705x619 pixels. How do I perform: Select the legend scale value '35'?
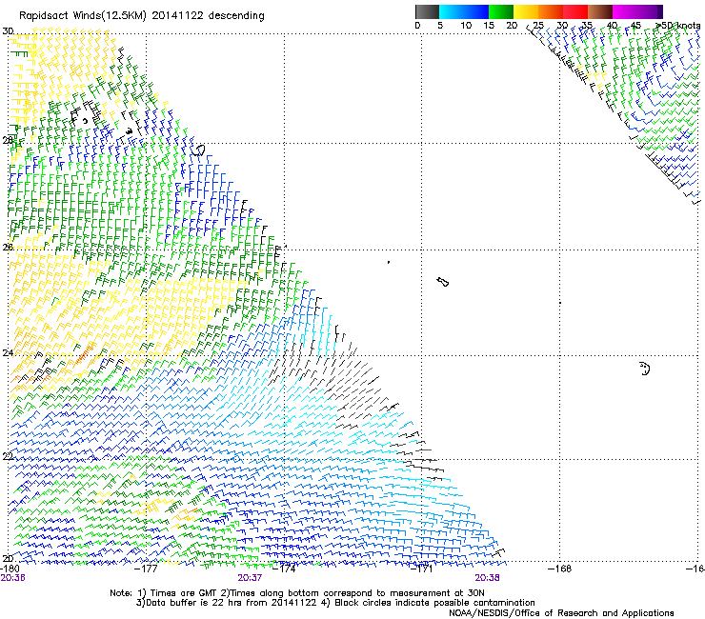pyautogui.click(x=587, y=26)
